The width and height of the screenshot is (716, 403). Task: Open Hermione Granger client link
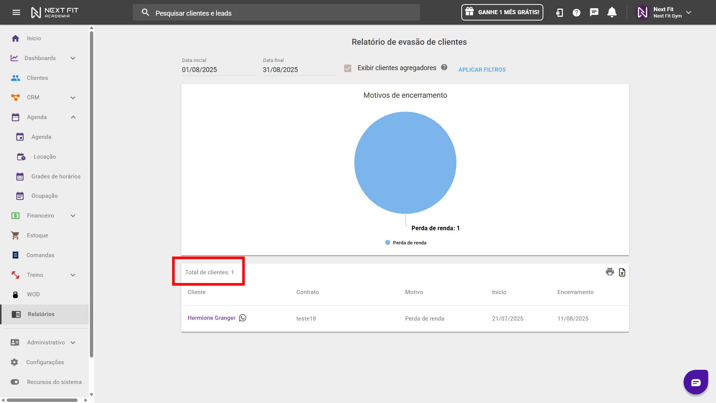point(211,318)
